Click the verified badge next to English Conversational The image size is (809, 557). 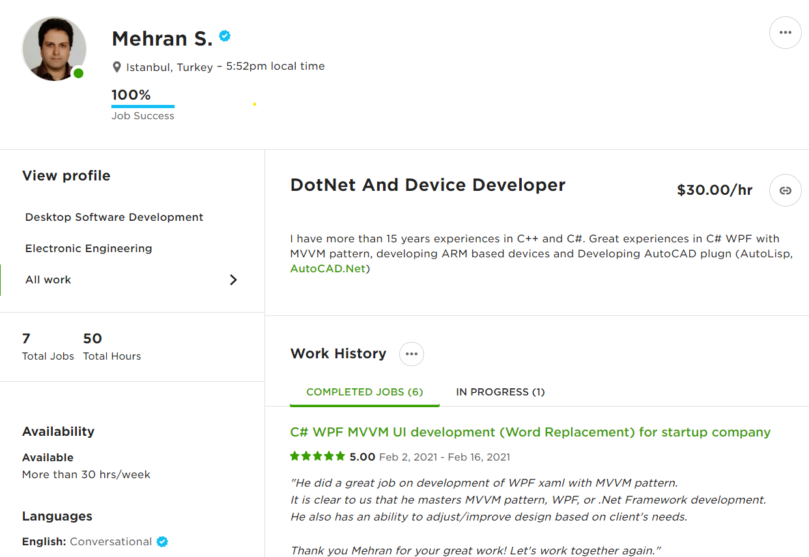point(161,541)
